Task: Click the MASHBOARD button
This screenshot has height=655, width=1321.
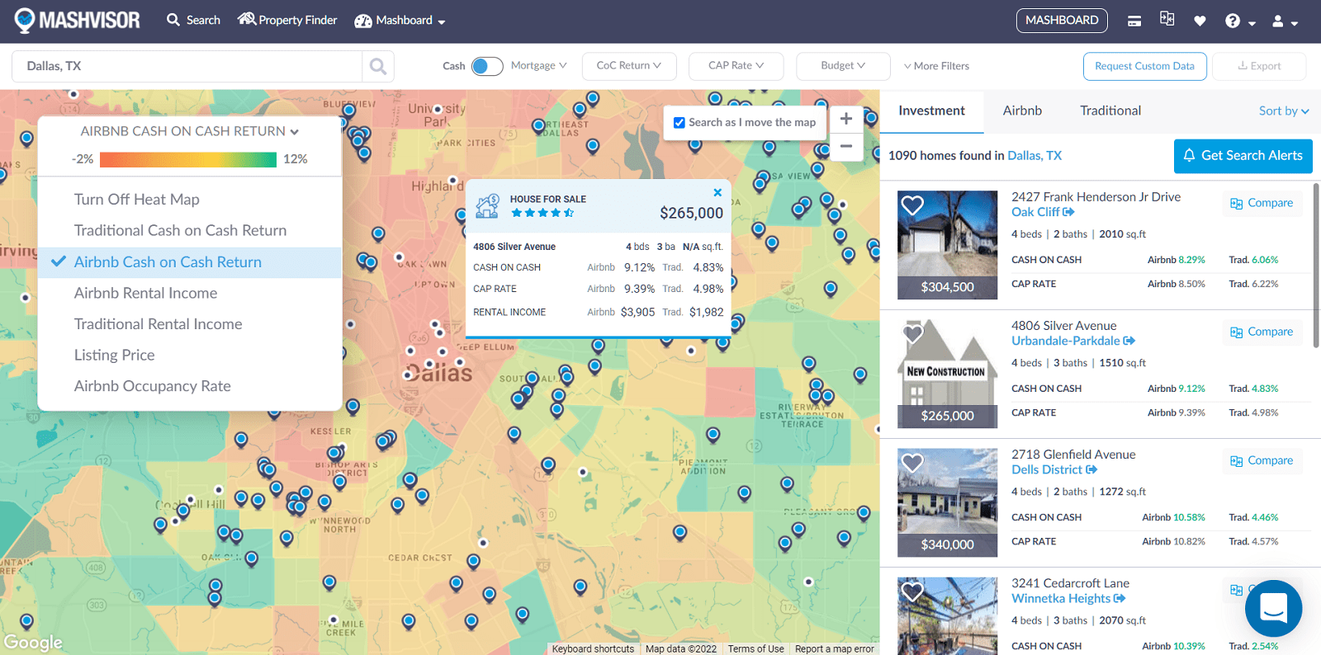Action: point(1062,21)
